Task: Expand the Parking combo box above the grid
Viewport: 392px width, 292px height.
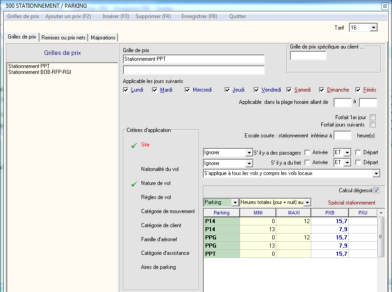Action: click(x=235, y=202)
